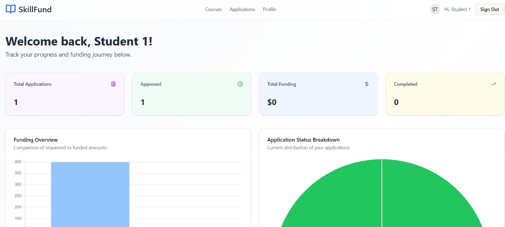Click the dollar icon on Total Funding card

click(367, 84)
